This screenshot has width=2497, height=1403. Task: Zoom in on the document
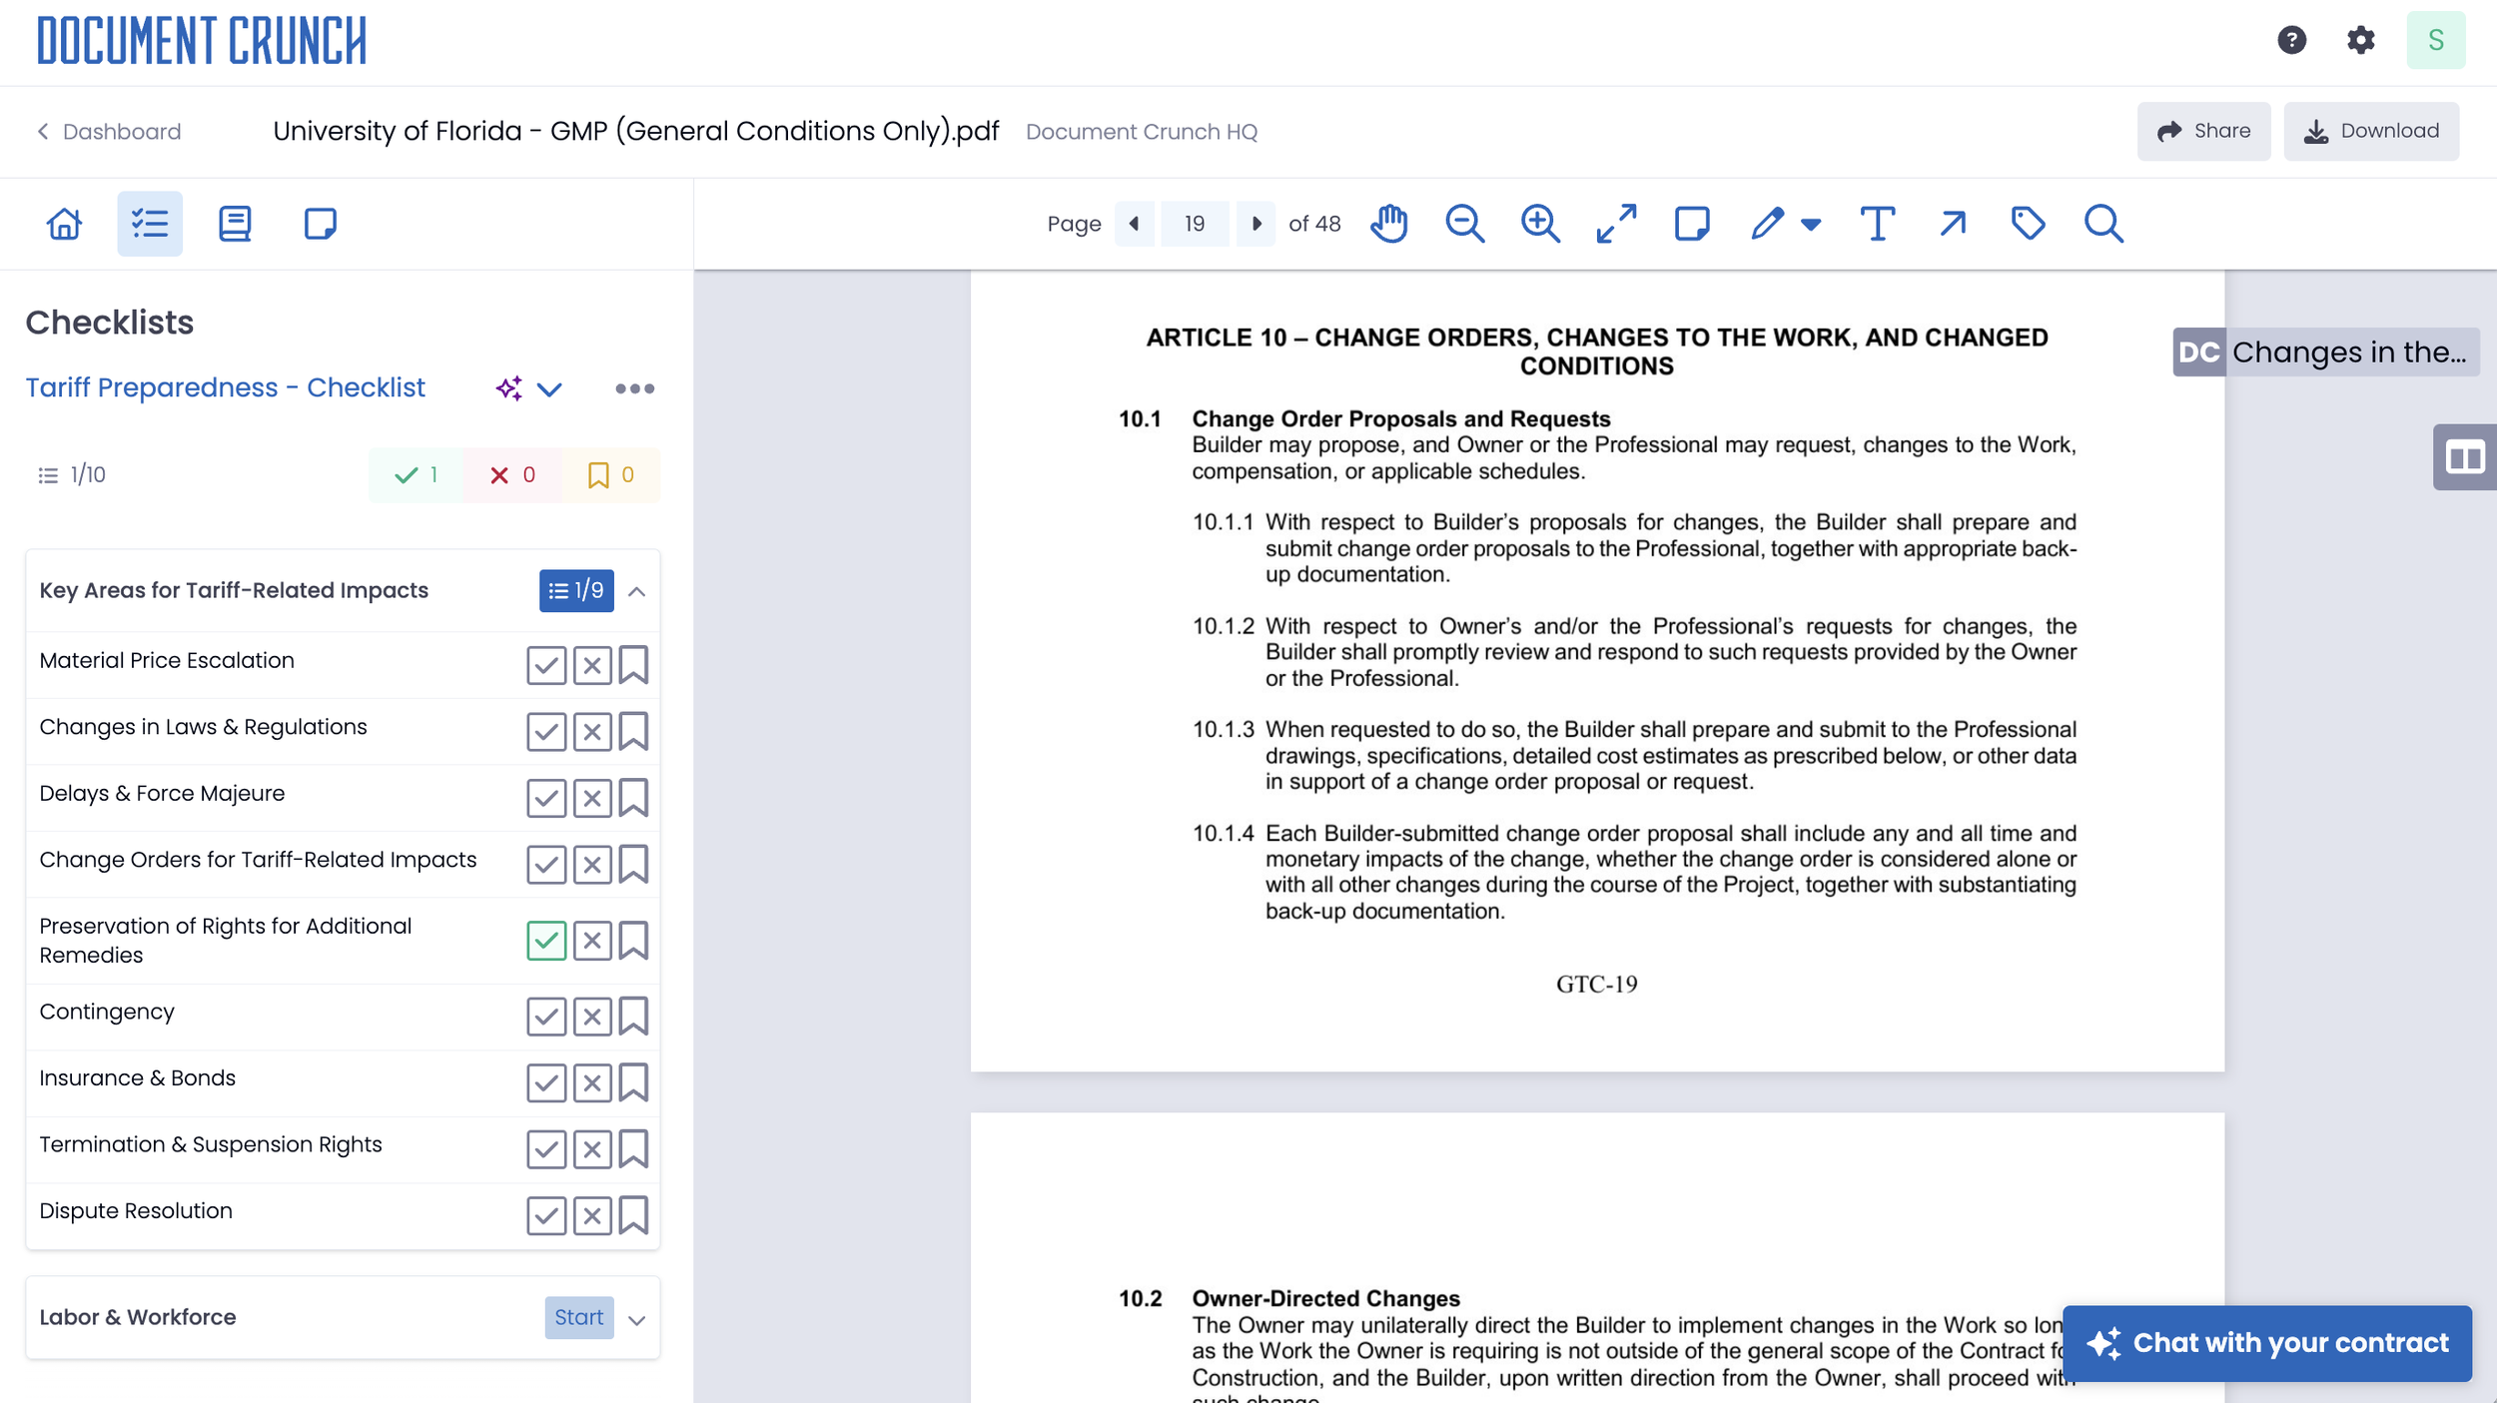point(1540,224)
